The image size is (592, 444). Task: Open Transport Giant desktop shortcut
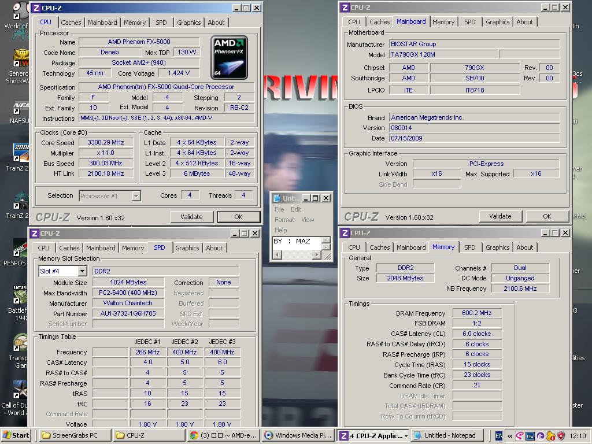click(21, 343)
